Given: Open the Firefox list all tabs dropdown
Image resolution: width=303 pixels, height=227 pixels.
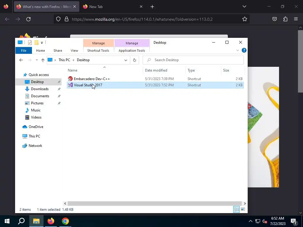Looking at the screenshot, I should point(244,7).
